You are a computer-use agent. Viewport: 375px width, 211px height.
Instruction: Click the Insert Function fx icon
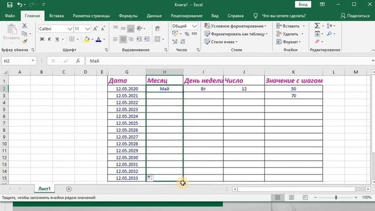click(x=78, y=61)
